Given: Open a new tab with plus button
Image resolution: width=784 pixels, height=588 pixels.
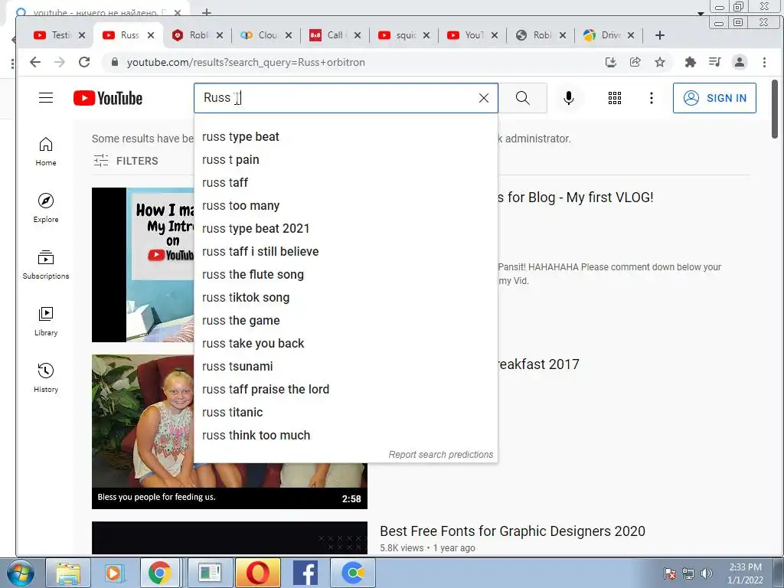Looking at the screenshot, I should point(659,35).
